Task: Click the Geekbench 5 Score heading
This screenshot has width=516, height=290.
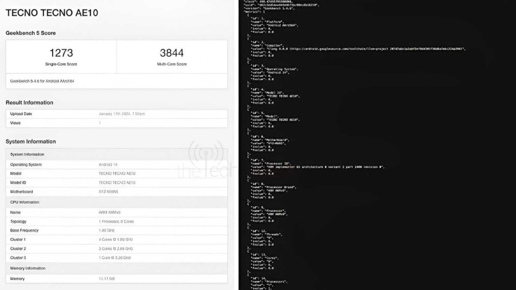Action: (x=31, y=33)
